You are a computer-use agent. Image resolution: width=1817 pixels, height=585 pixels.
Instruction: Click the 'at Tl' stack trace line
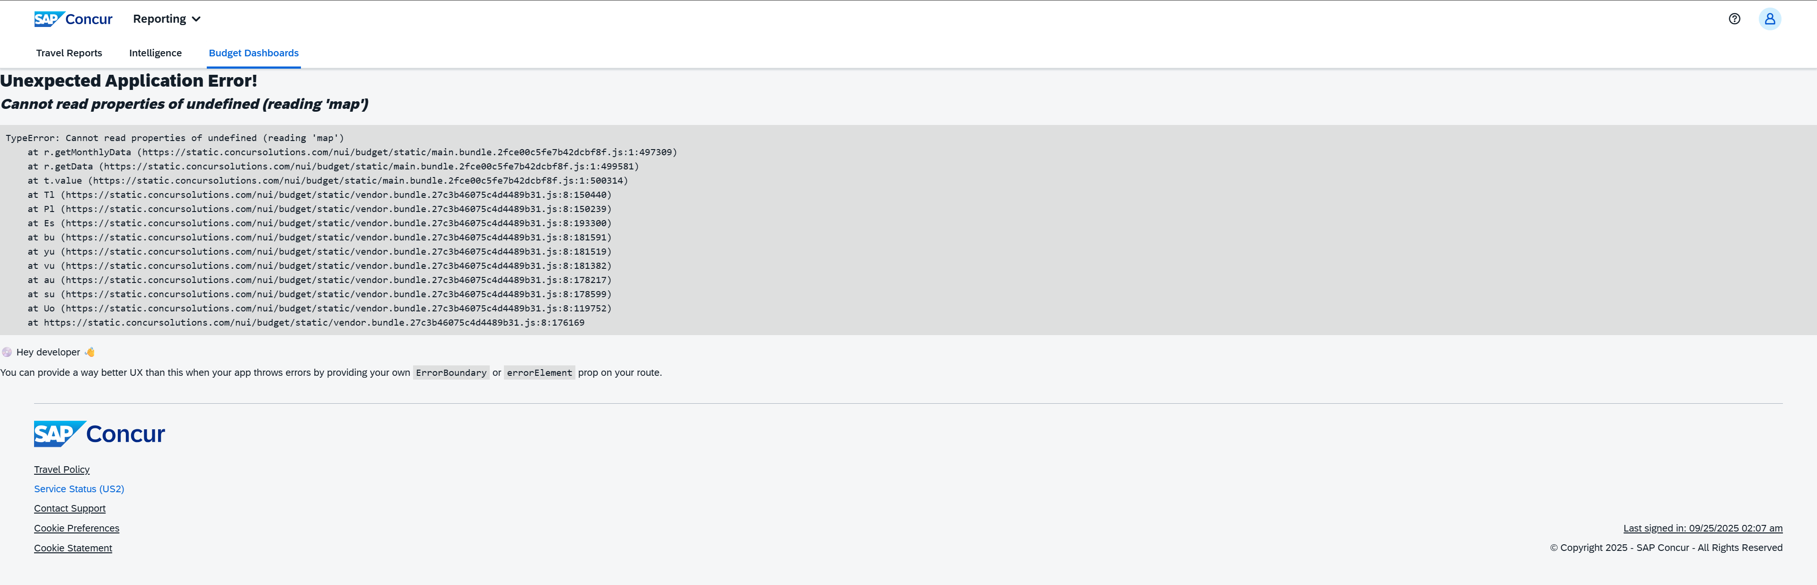pos(319,195)
